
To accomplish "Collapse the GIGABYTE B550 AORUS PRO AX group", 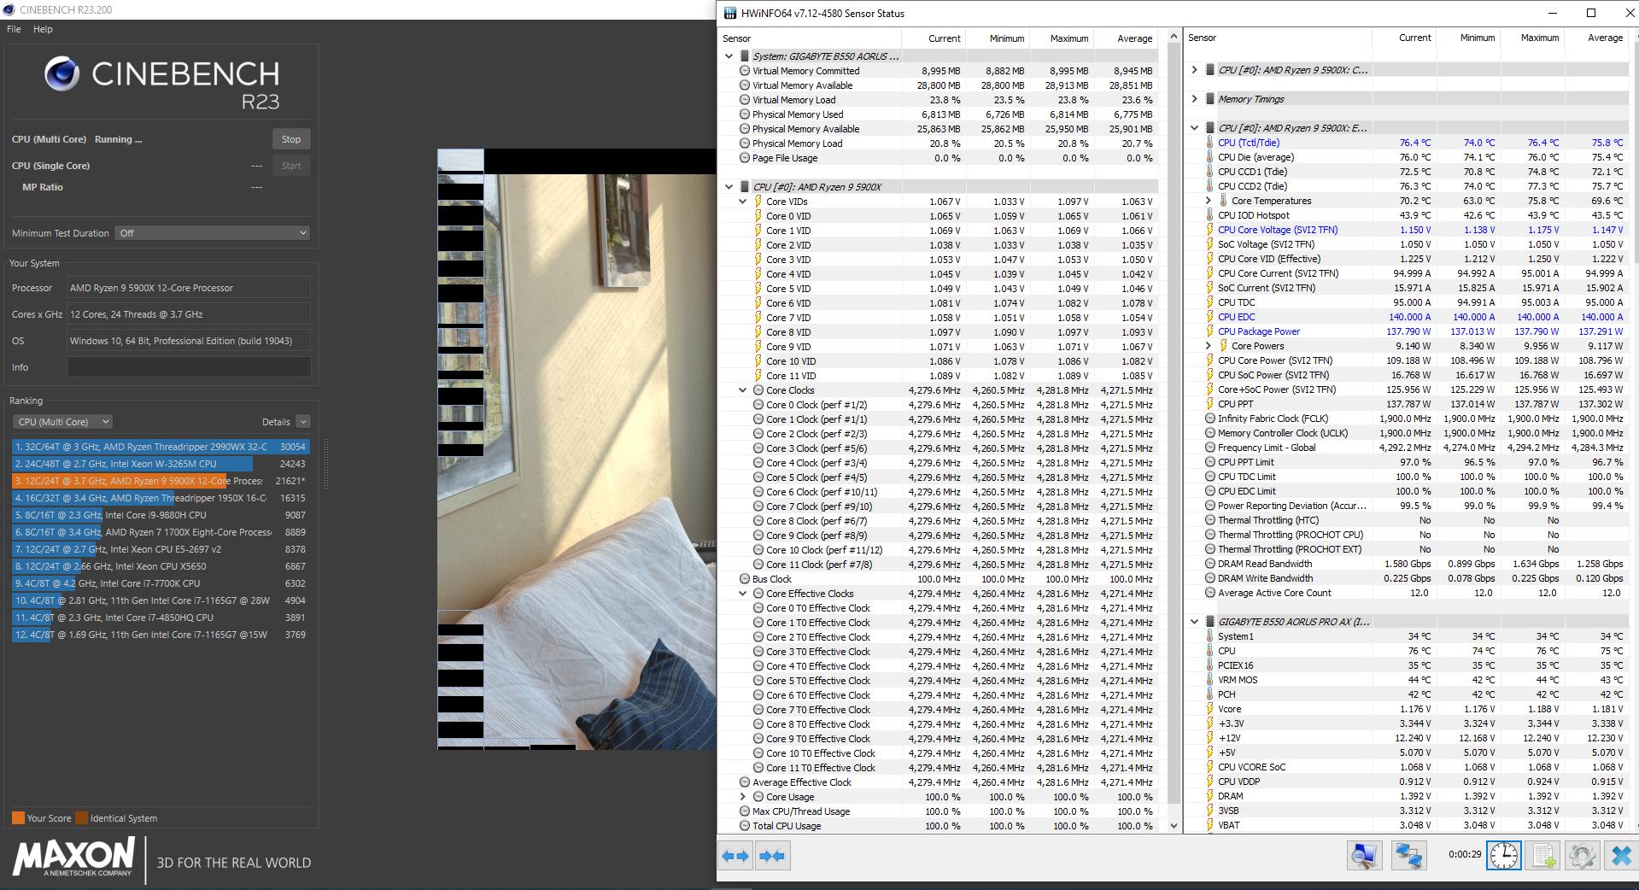I will (x=1194, y=622).
